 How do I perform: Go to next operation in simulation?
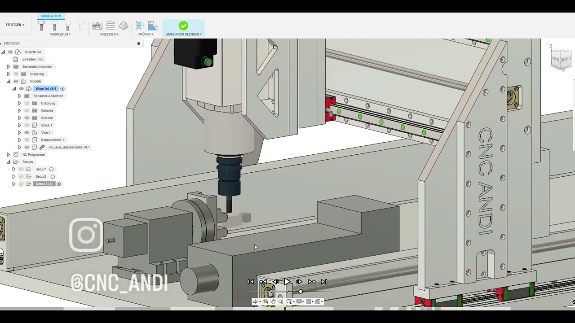(x=311, y=282)
